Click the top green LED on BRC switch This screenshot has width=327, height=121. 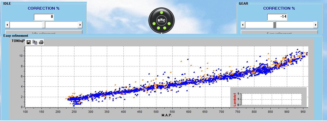[161, 13]
